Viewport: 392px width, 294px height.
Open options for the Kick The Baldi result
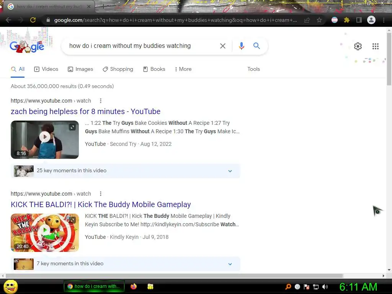coord(101,194)
